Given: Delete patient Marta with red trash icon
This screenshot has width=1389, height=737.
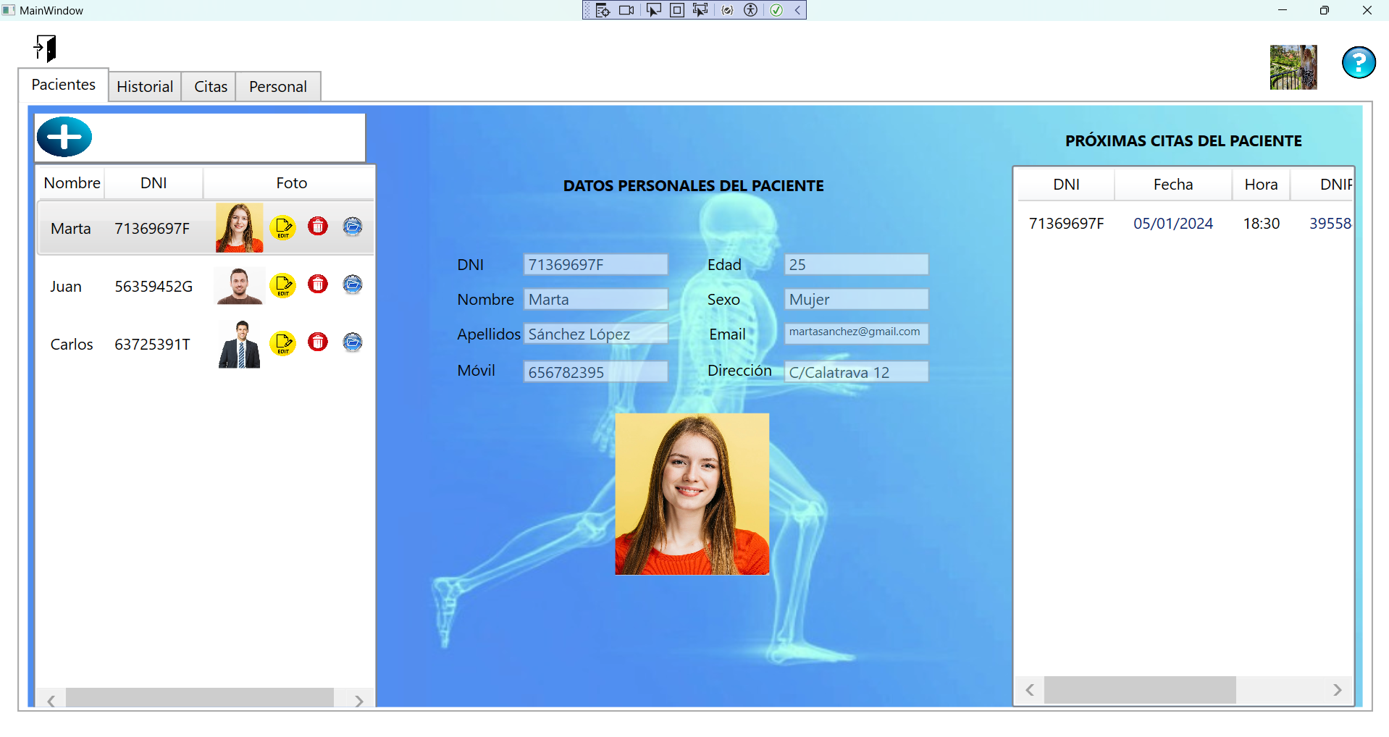Looking at the screenshot, I should point(318,227).
